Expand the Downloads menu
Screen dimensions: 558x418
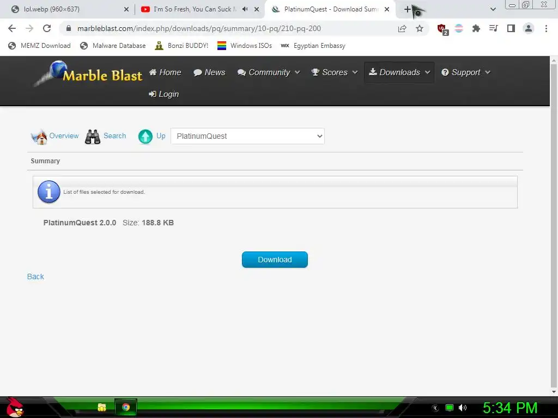(x=399, y=72)
